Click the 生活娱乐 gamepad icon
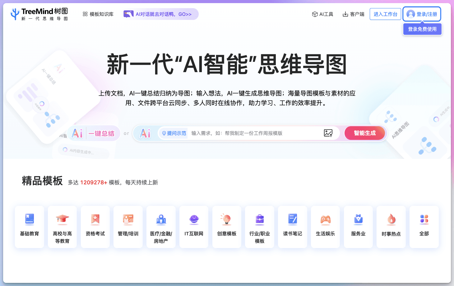Viewport: 454px width, 286px height. 325,219
